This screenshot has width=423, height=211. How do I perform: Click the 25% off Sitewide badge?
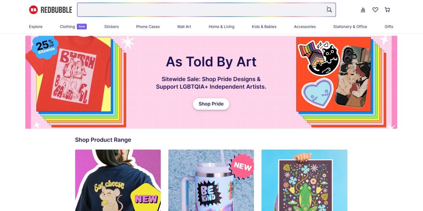45,47
